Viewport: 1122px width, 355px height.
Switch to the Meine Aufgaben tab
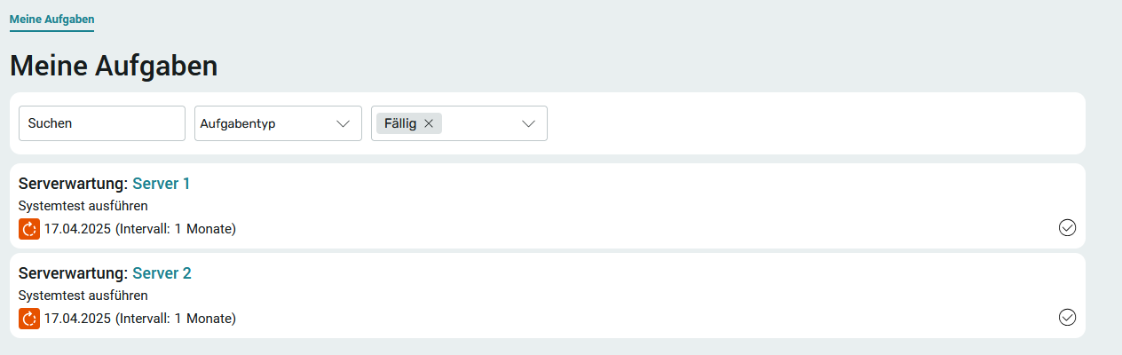(x=51, y=19)
